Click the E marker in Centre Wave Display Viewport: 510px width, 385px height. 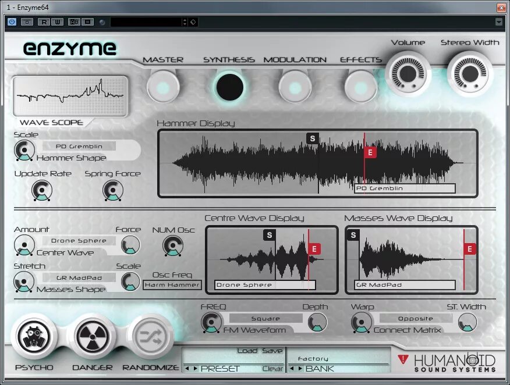click(314, 249)
